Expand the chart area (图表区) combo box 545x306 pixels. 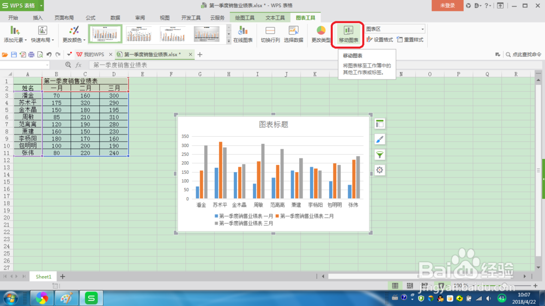point(422,29)
